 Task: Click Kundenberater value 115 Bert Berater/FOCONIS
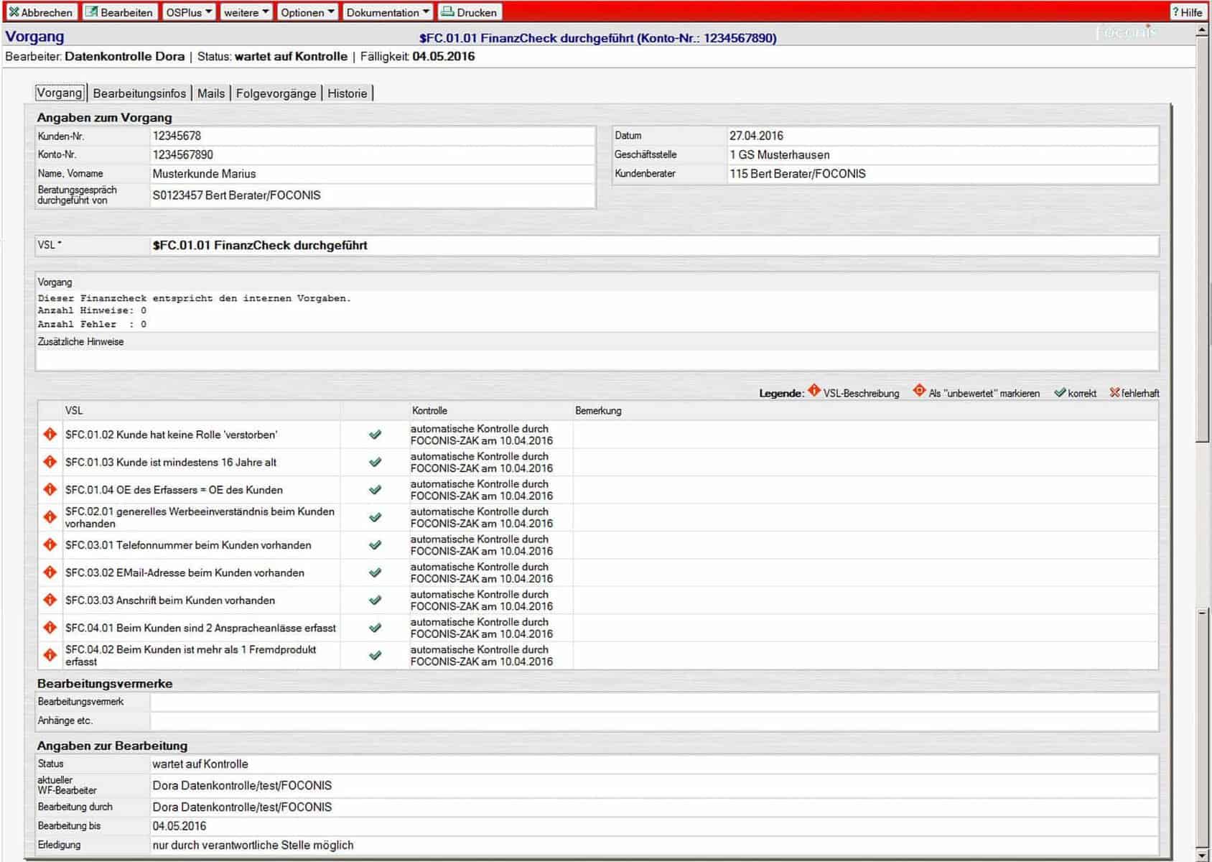click(x=798, y=174)
